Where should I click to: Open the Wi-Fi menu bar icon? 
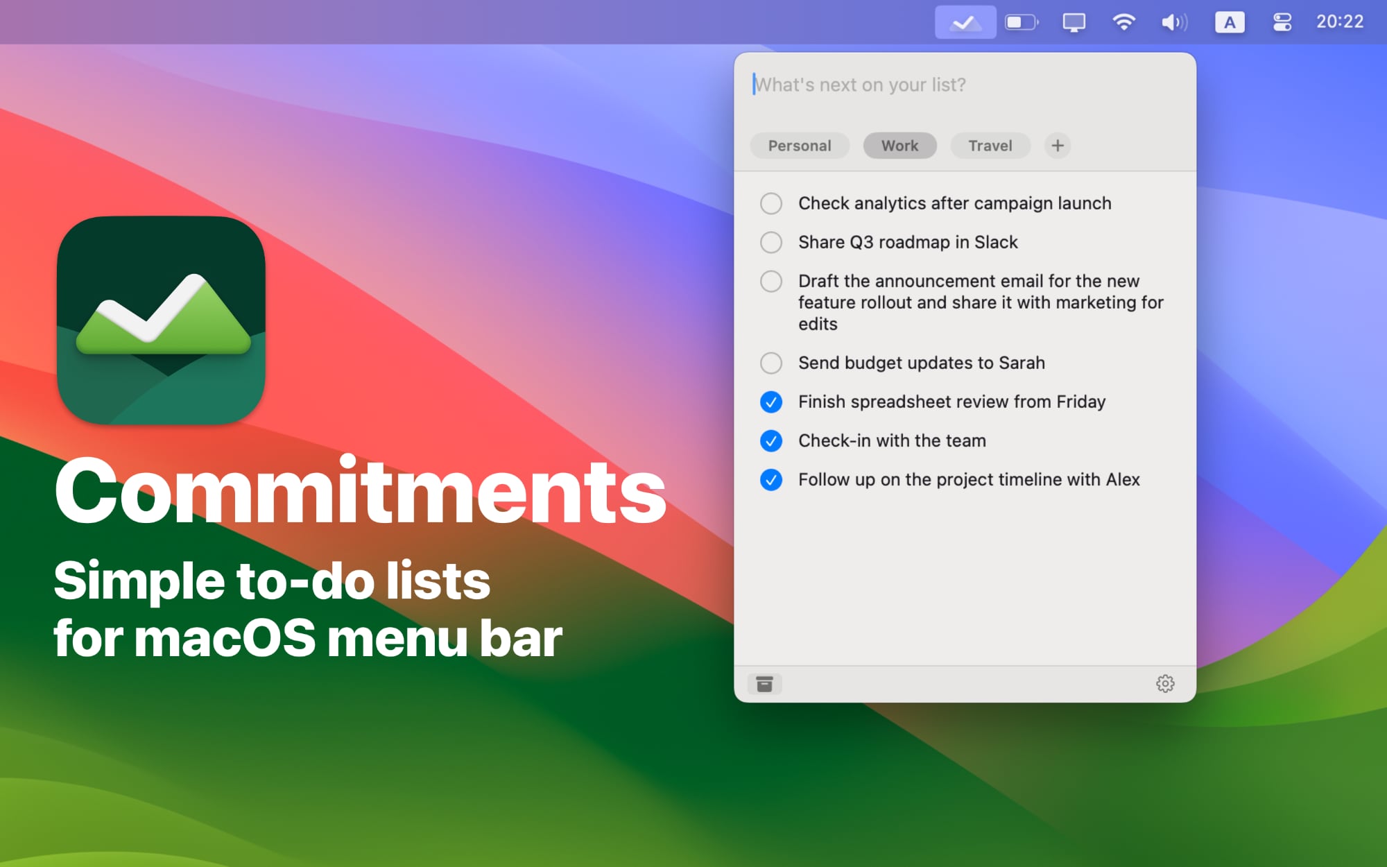coord(1123,22)
